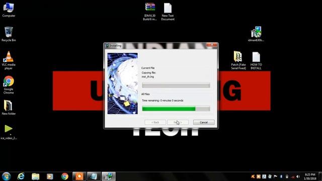Launch Chrome from the taskbar
322x181 pixels.
(x=65, y=176)
